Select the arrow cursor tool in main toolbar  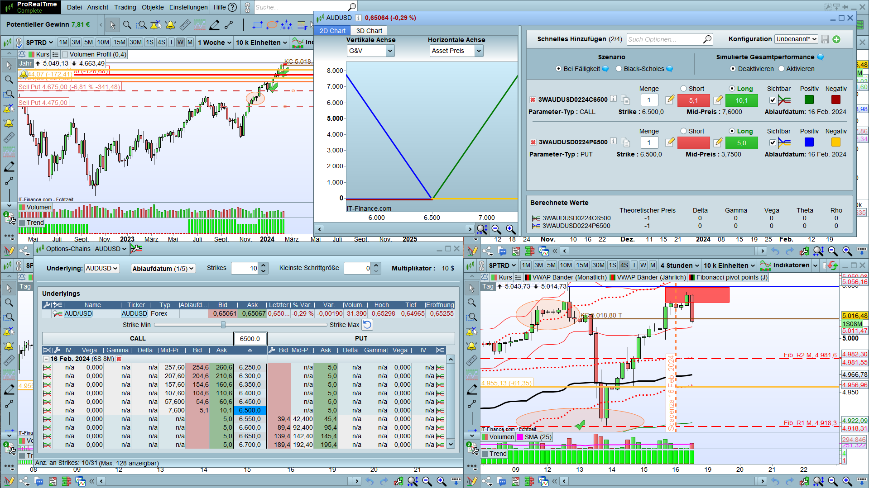[x=112, y=25]
